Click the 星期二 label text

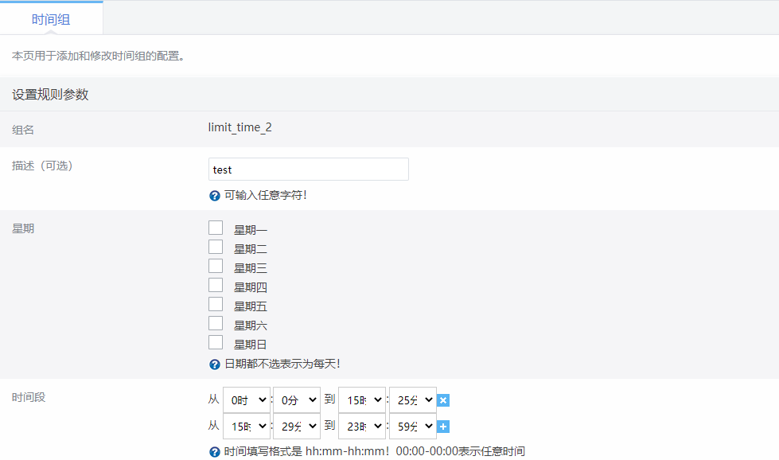(251, 249)
